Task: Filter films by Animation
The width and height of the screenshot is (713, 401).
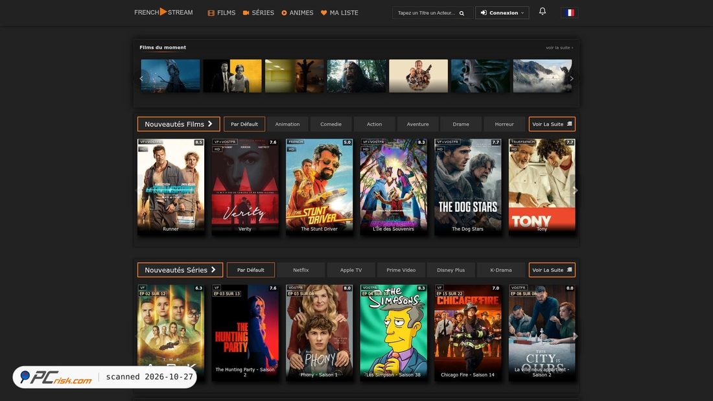Action: [x=287, y=124]
